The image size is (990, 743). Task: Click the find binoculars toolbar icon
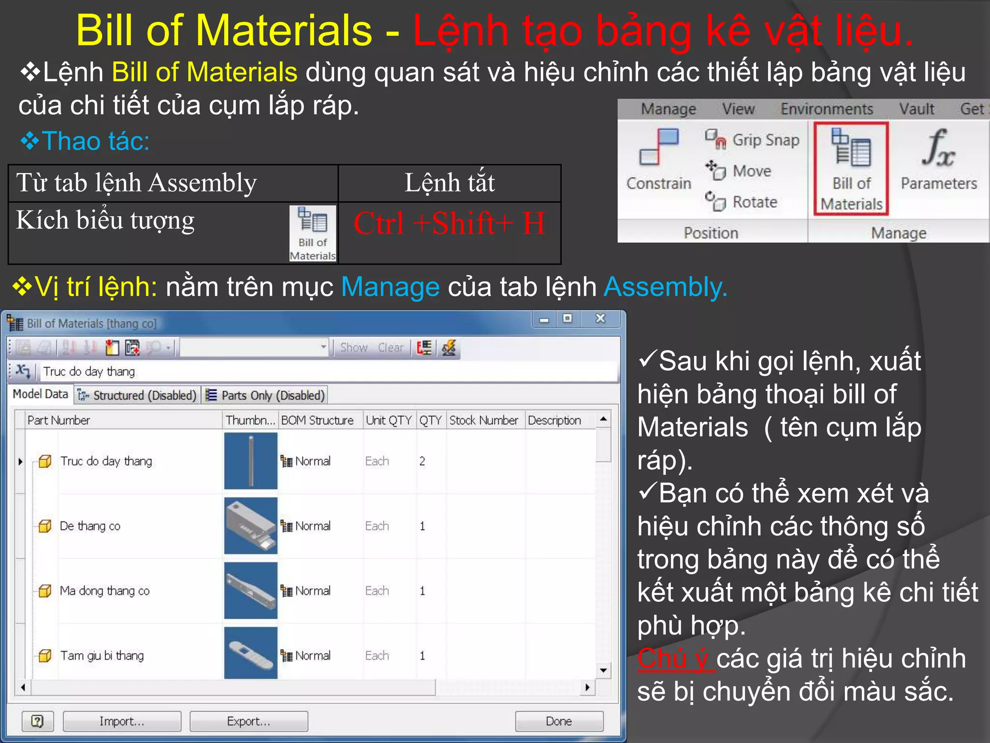tap(154, 347)
